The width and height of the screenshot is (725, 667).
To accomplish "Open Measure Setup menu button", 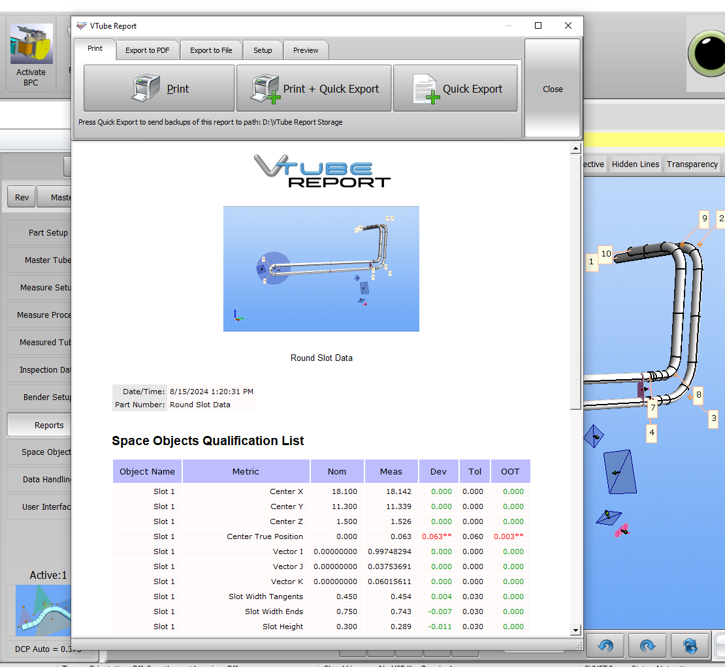I will (39, 287).
